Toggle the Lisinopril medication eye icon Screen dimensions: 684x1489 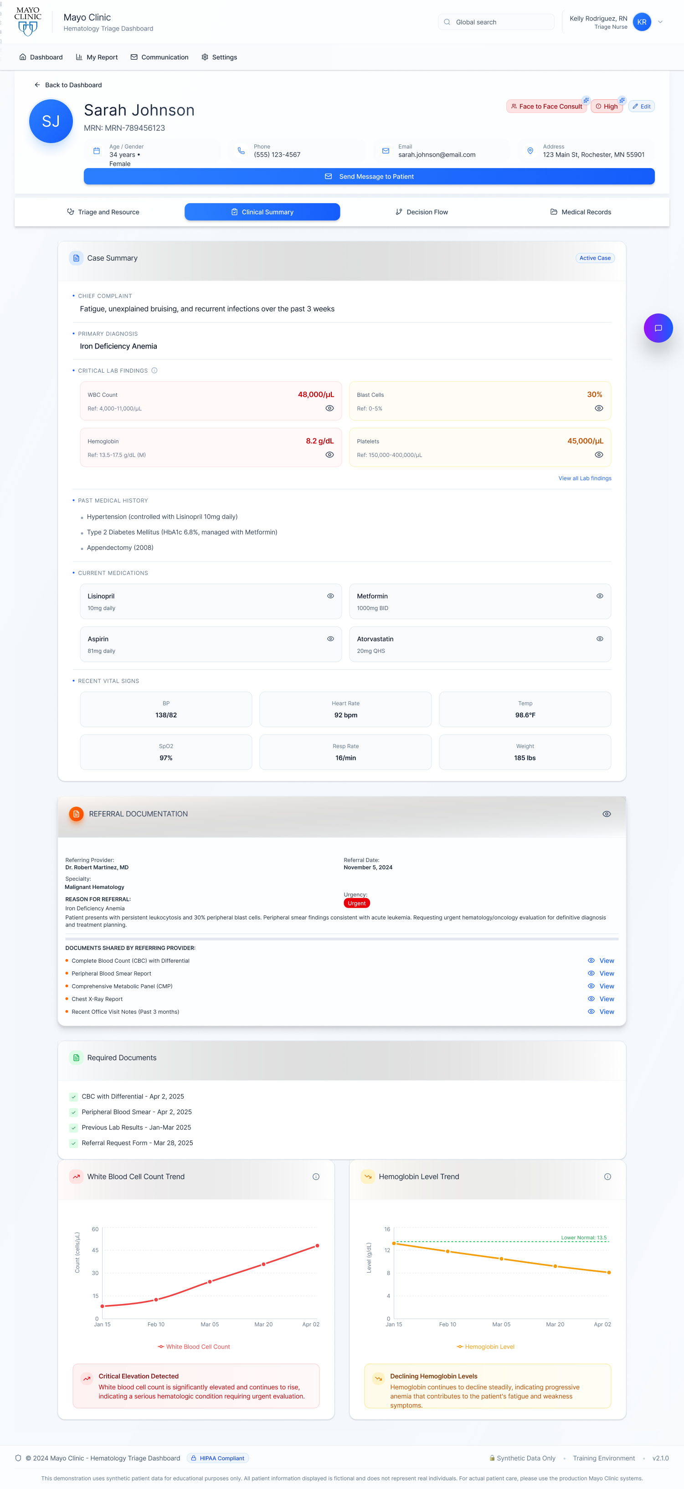[x=330, y=596]
